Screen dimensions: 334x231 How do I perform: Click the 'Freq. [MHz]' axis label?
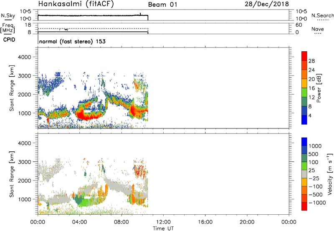pyautogui.click(x=8, y=28)
